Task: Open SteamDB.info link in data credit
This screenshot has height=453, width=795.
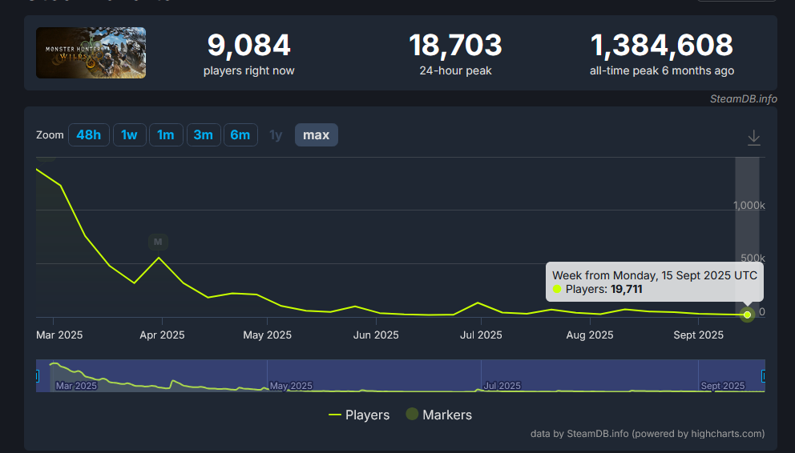Action: [x=597, y=434]
